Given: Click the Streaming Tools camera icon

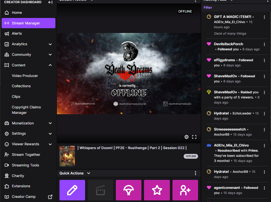Looking at the screenshot, I should click(x=7, y=165).
